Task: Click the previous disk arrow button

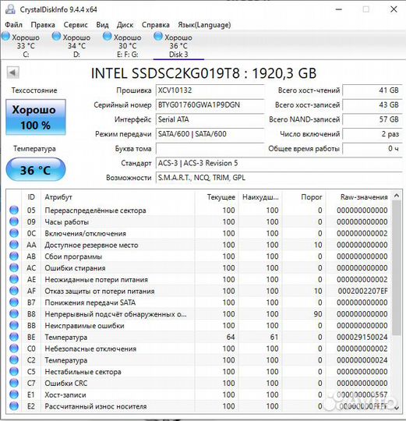Action: [12, 73]
